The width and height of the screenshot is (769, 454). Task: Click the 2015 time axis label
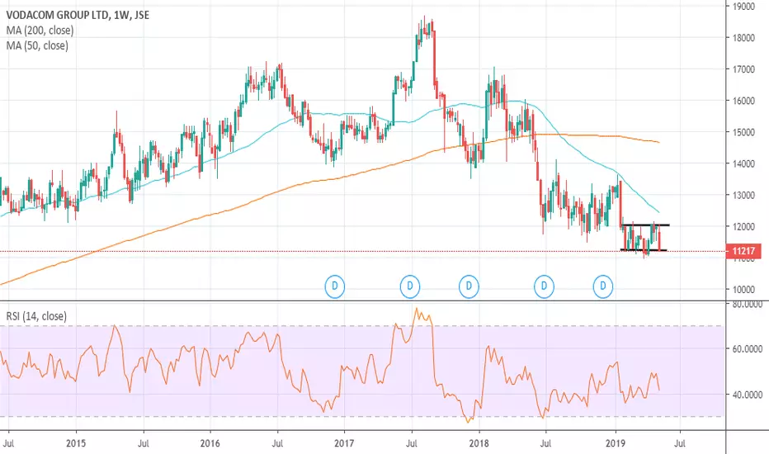76,443
